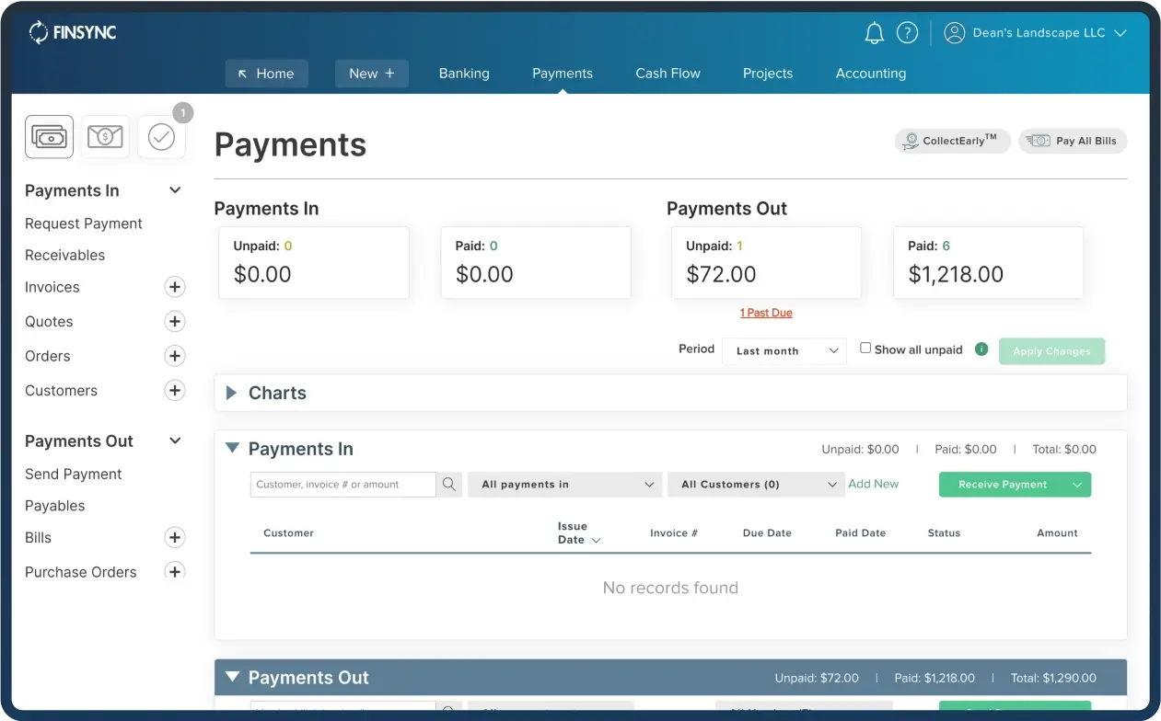Click the 1 Past Due link
1161x721 pixels.
pyautogui.click(x=766, y=313)
